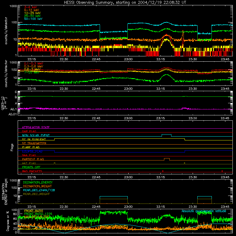This screenshot has width=236, height=236.
Task: Click the FLARE_FLAG label
Action: (31, 147)
